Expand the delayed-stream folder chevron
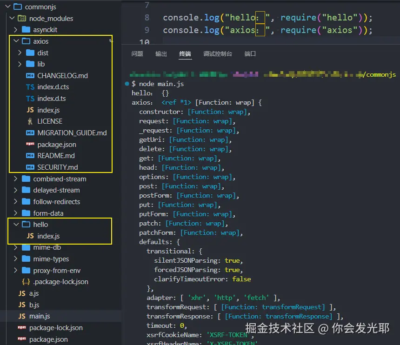The image size is (400, 345). point(15,190)
